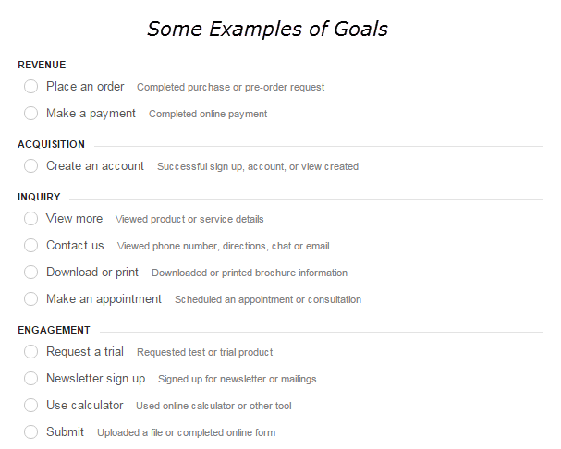Image resolution: width=561 pixels, height=449 pixels.
Task: Choose the Contact us radio option
Action: pos(30,246)
